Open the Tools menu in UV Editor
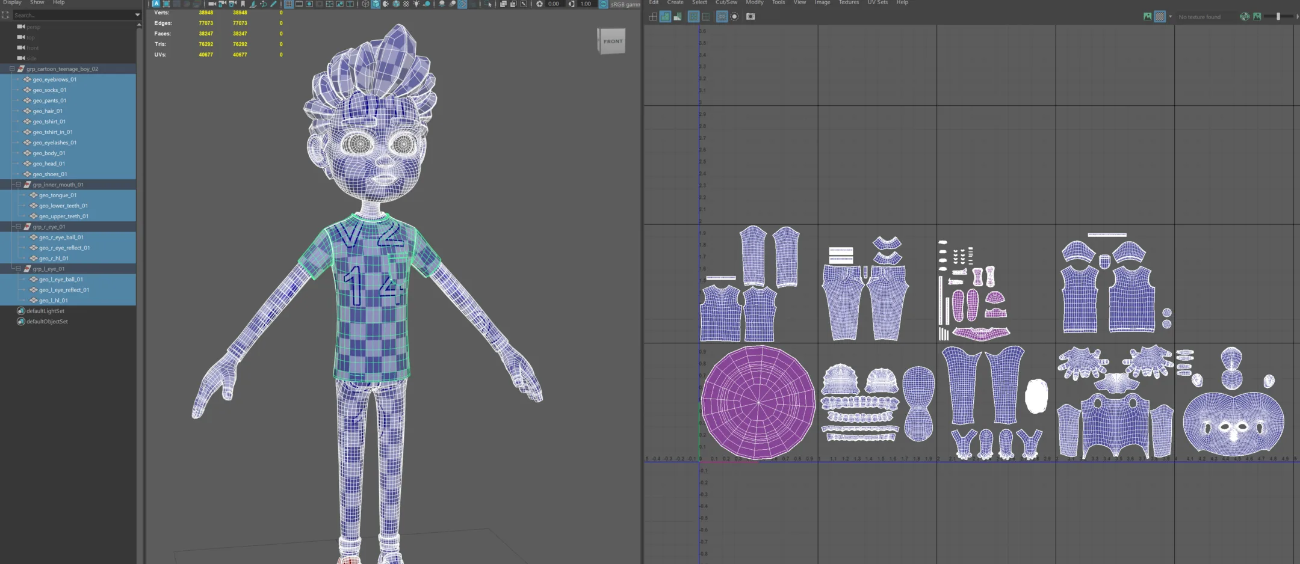Screen dimensions: 1300x564 [778, 2]
